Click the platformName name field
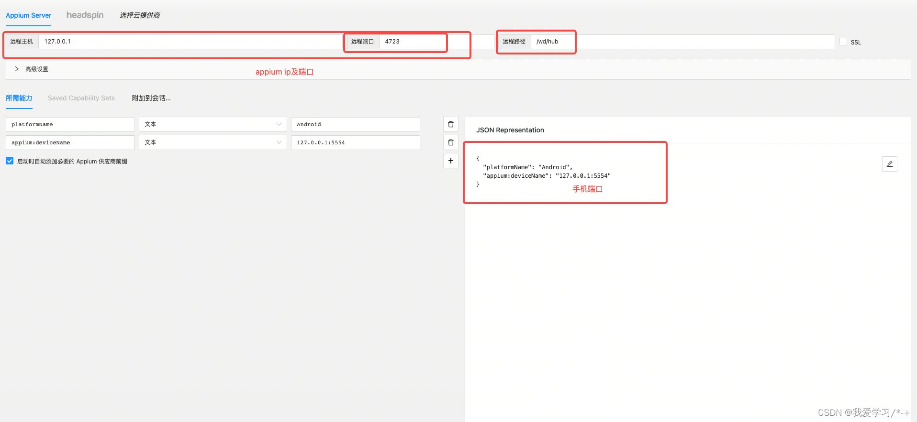 click(70, 124)
